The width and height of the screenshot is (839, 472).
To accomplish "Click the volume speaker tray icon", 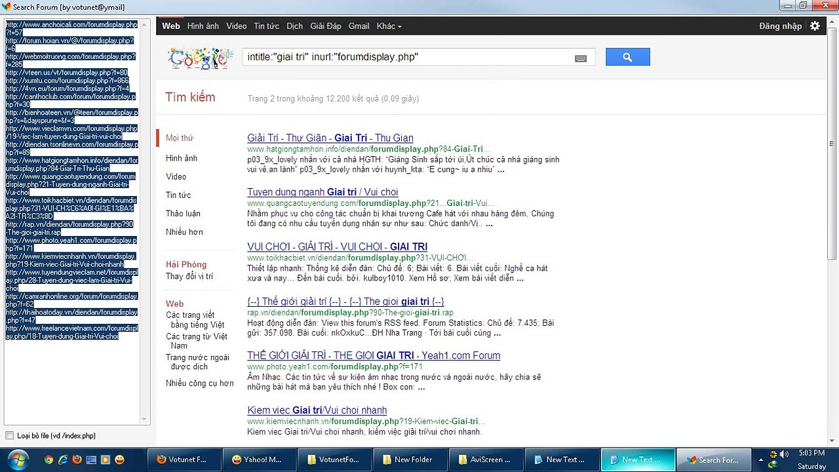I will click(x=783, y=454).
